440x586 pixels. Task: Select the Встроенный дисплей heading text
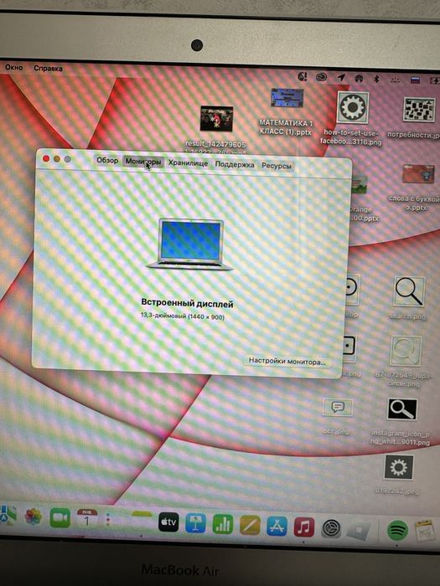click(x=187, y=303)
